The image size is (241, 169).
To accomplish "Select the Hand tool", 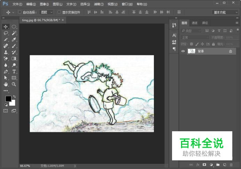I will (6, 84).
